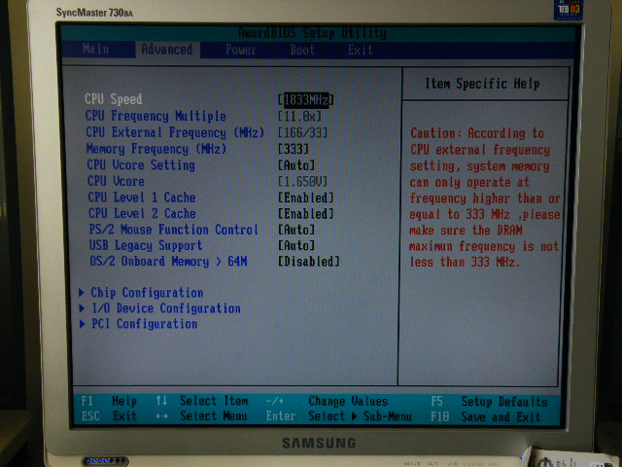Switch to the Power menu tab
The height and width of the screenshot is (467, 622).
(241, 50)
